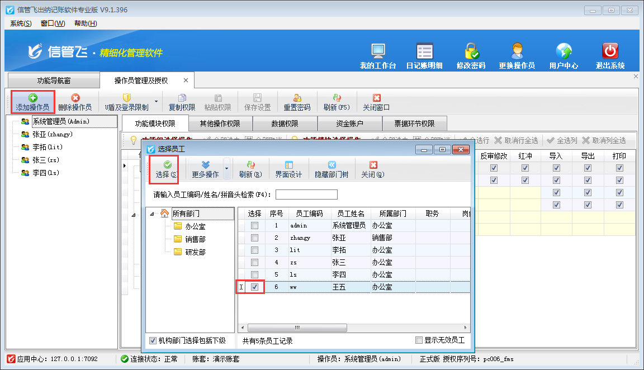Focus the employee search input field
The height and width of the screenshot is (370, 644).
pos(306,195)
